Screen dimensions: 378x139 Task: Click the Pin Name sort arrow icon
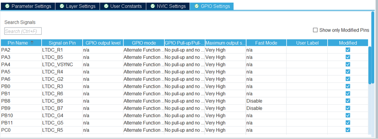32,43
